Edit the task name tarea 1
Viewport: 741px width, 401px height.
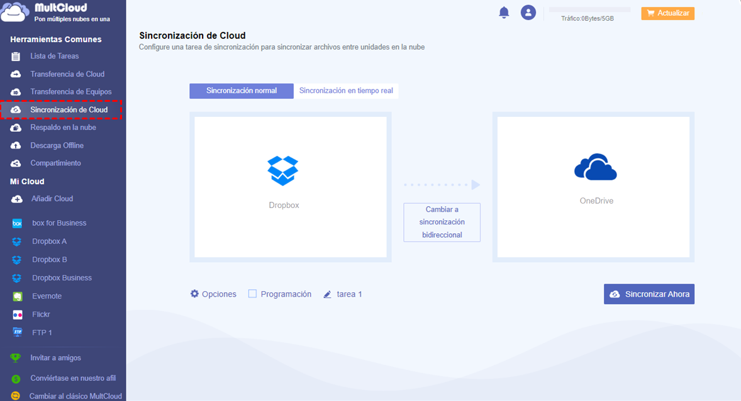click(349, 294)
